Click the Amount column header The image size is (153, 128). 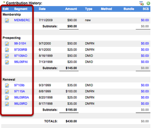[x=71, y=9]
